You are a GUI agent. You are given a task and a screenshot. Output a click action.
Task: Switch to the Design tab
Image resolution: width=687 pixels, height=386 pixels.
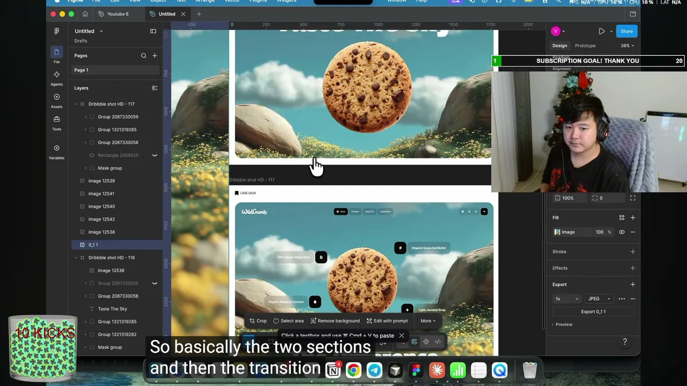560,46
